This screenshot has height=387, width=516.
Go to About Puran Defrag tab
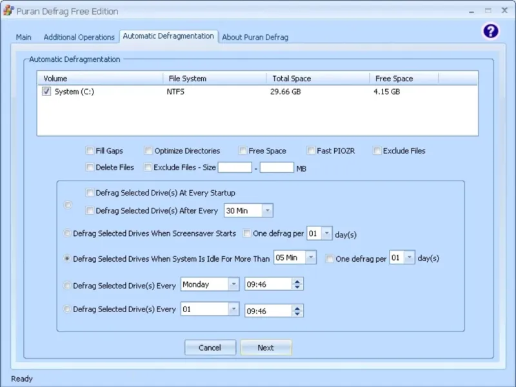pos(255,37)
